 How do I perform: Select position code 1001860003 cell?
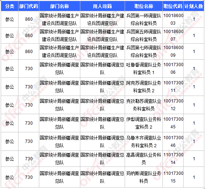click(173, 19)
